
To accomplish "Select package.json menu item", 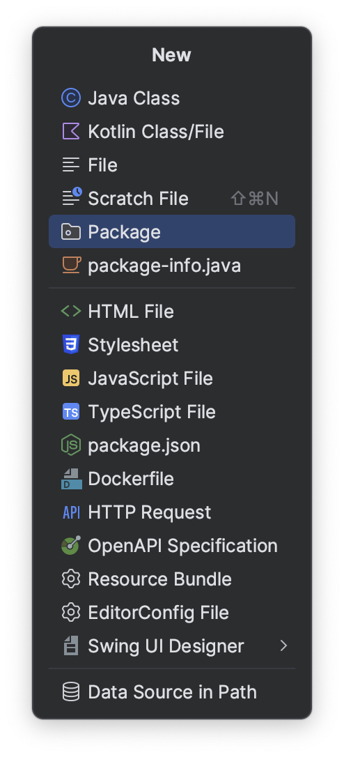I will pos(172,445).
